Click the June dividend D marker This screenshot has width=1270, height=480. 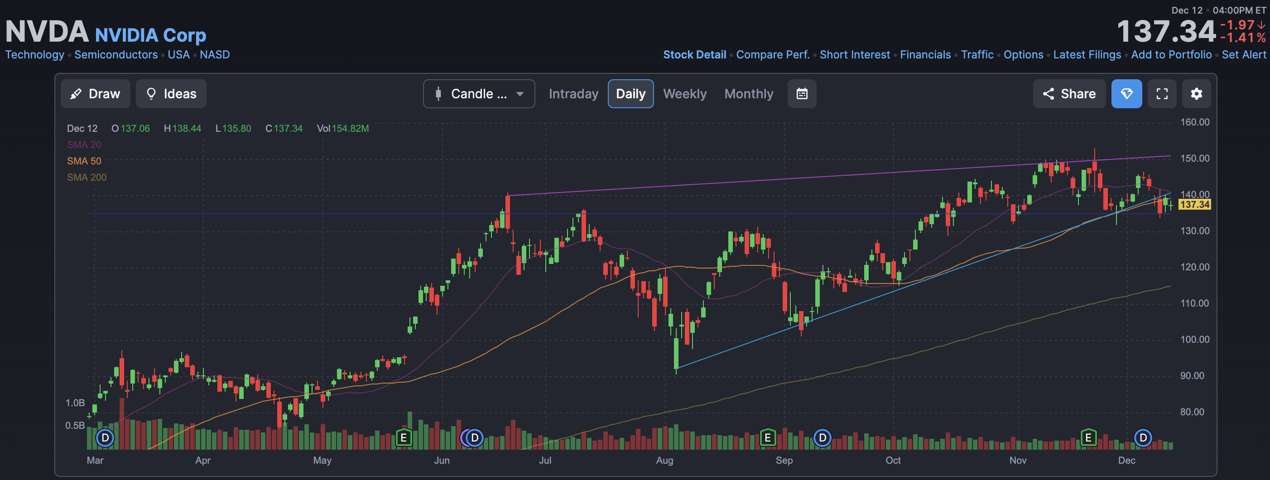[x=475, y=437]
